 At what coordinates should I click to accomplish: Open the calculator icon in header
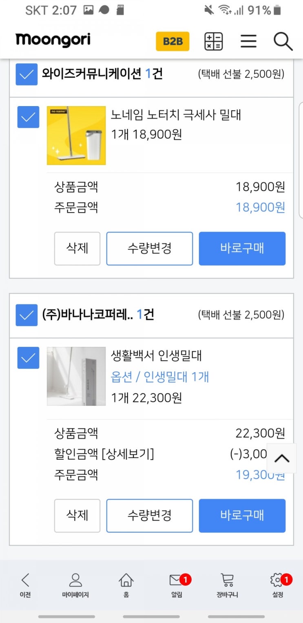click(x=213, y=41)
